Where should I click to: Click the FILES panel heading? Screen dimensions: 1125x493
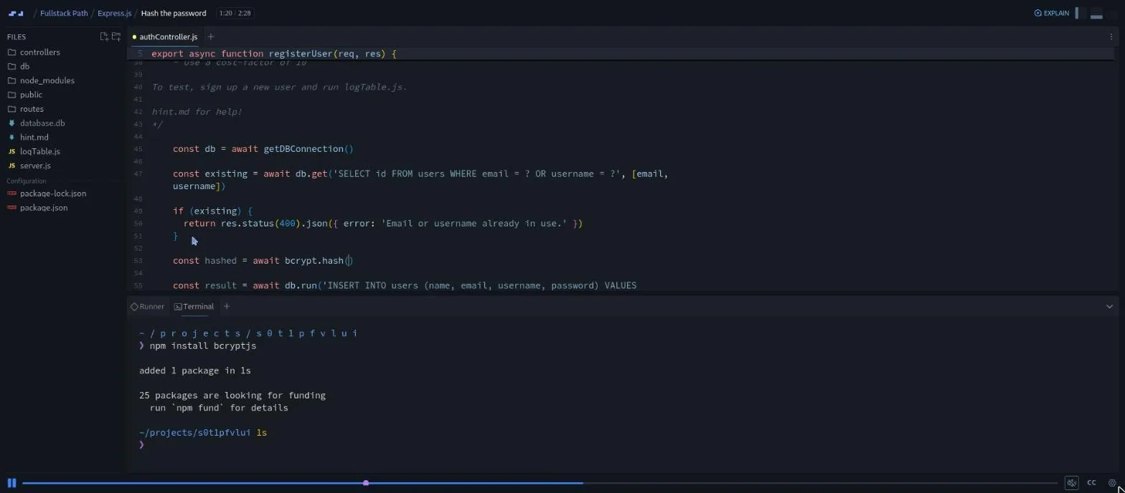[x=17, y=37]
